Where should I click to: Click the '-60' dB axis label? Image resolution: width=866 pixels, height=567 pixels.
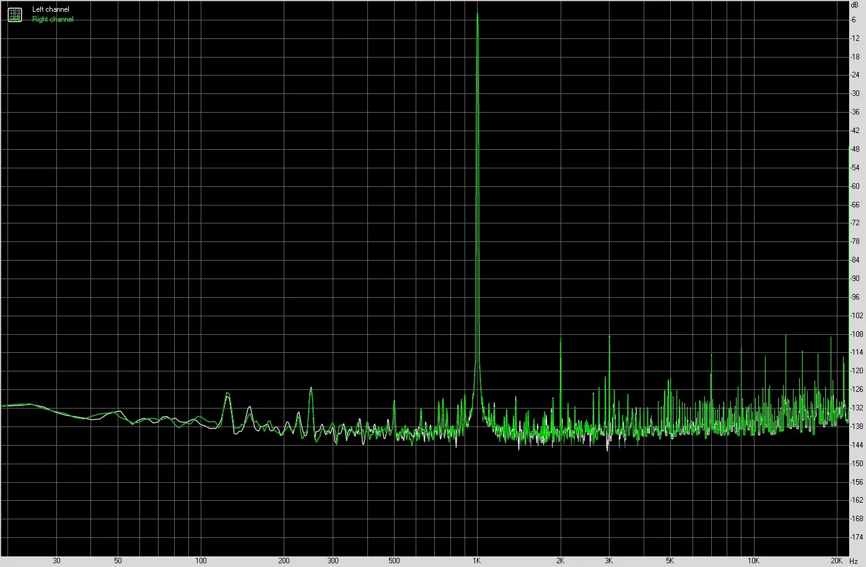coord(855,186)
